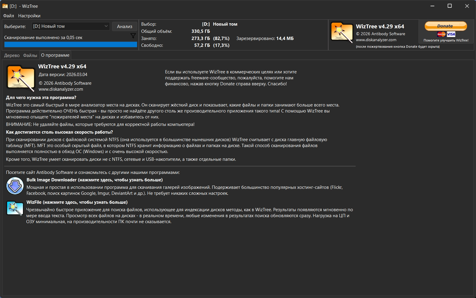Switch to the Дерево tab
The width and height of the screenshot is (476, 298).
tap(12, 55)
